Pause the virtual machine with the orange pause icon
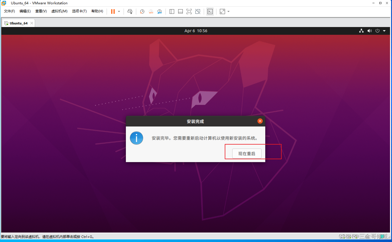Screen dimensions: 392x242 pyautogui.click(x=113, y=11)
